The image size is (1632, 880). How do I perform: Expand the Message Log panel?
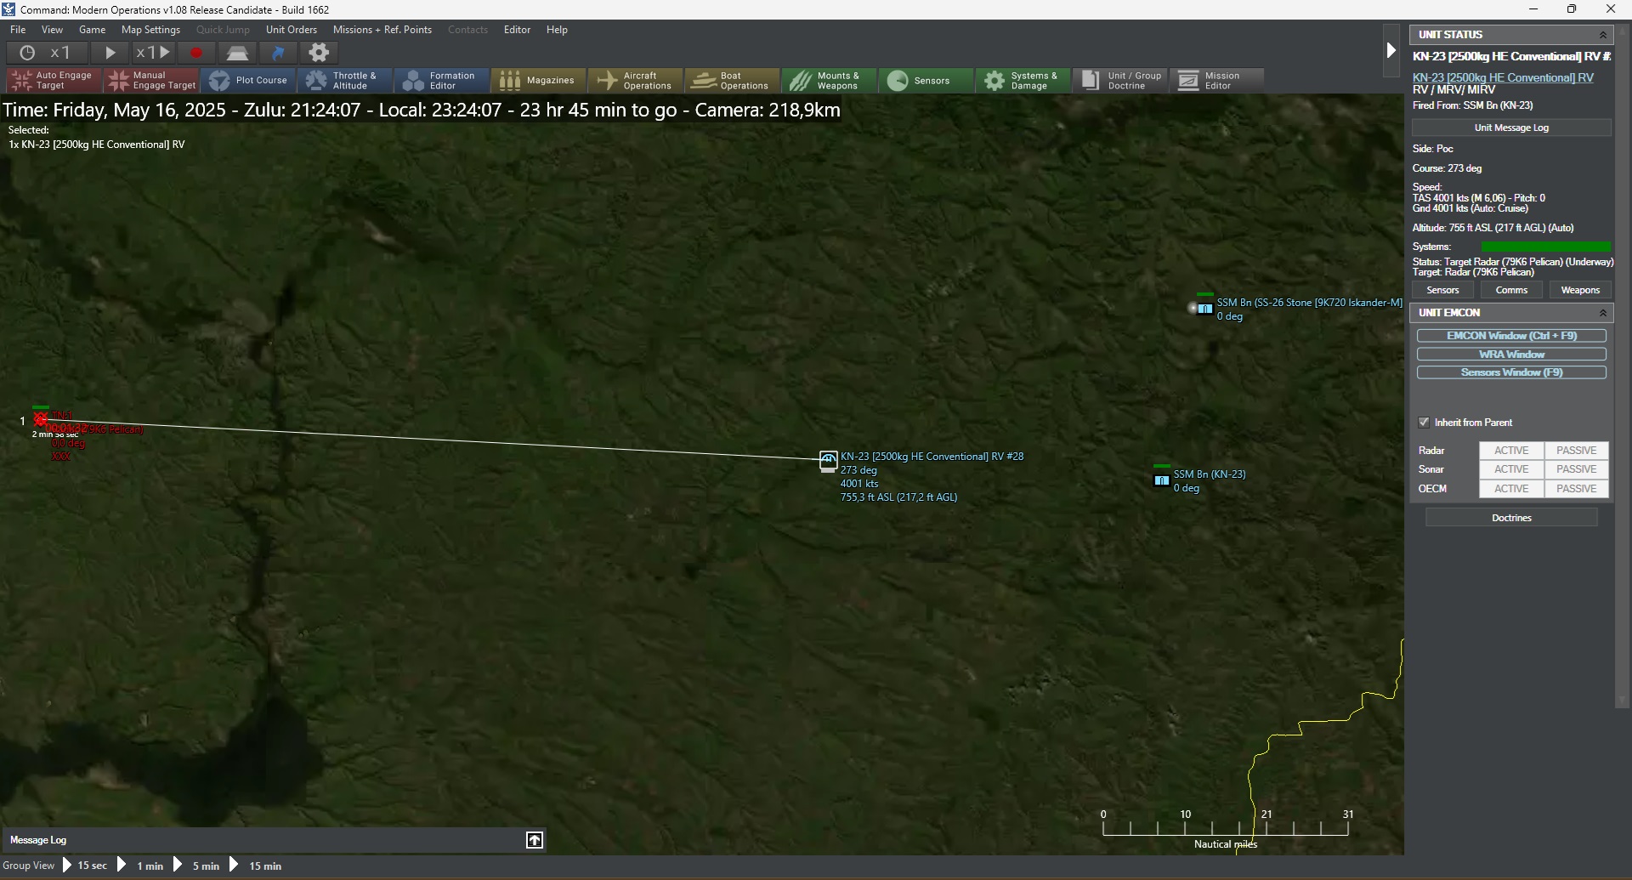point(535,840)
